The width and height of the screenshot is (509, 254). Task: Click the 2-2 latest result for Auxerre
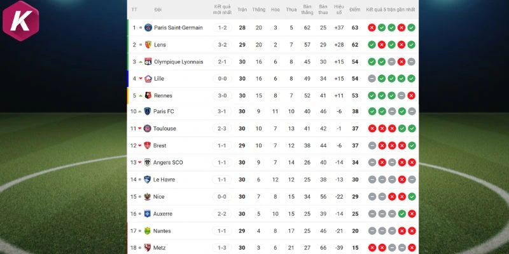[x=222, y=213]
